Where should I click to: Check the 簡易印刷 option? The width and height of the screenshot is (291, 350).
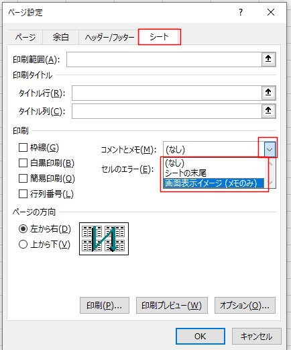(x=23, y=179)
